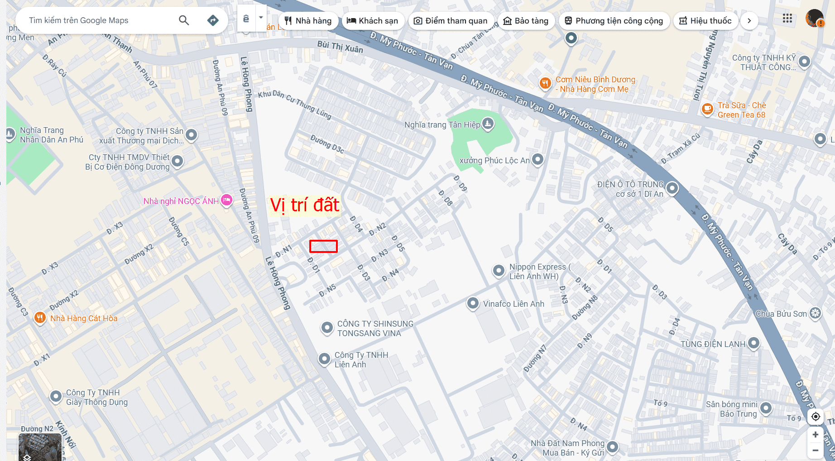Open the Google apps grid
Image resolution: width=835 pixels, height=461 pixels.
coord(787,18)
